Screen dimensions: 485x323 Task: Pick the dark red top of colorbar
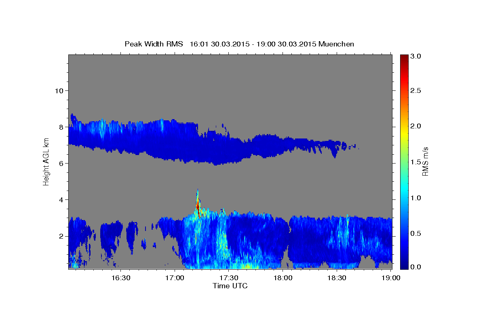[404, 57]
